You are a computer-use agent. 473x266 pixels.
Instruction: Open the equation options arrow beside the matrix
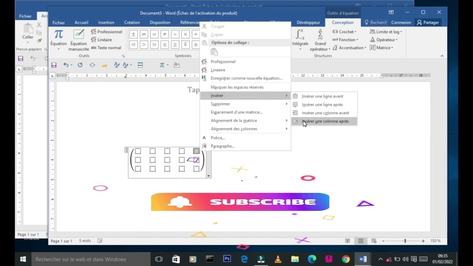click(209, 176)
